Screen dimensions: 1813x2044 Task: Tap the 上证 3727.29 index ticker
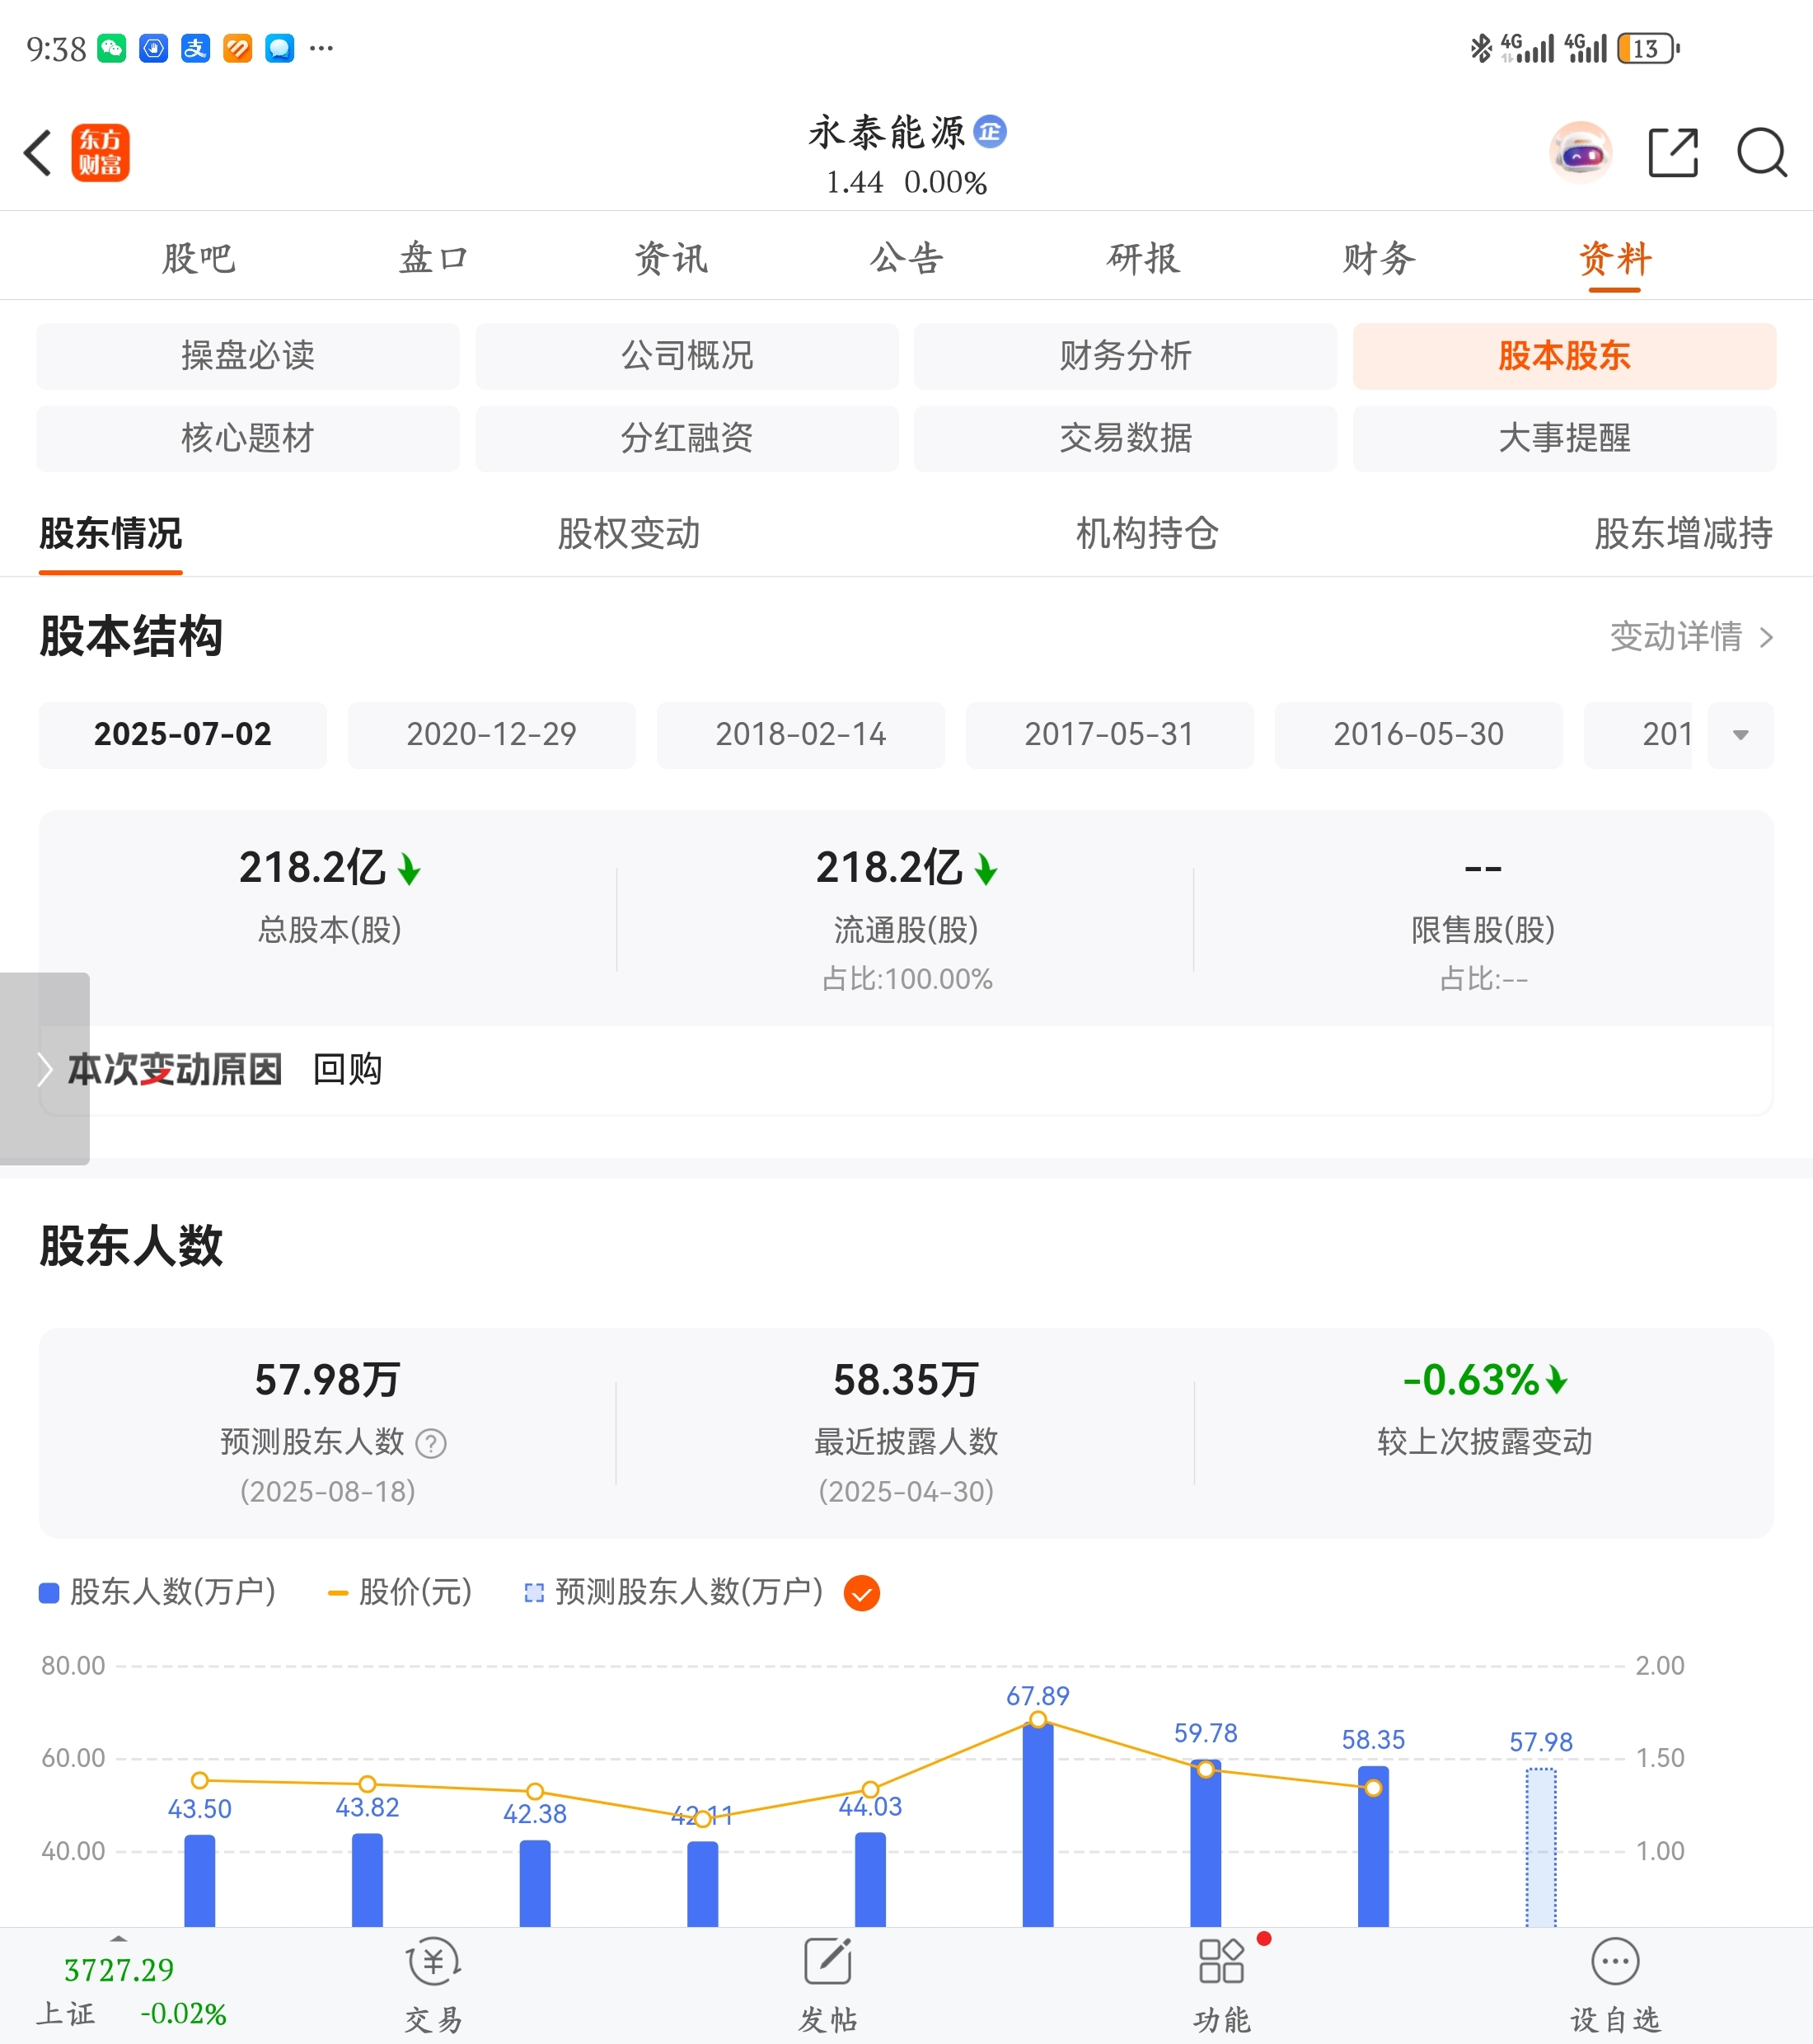tap(132, 1990)
